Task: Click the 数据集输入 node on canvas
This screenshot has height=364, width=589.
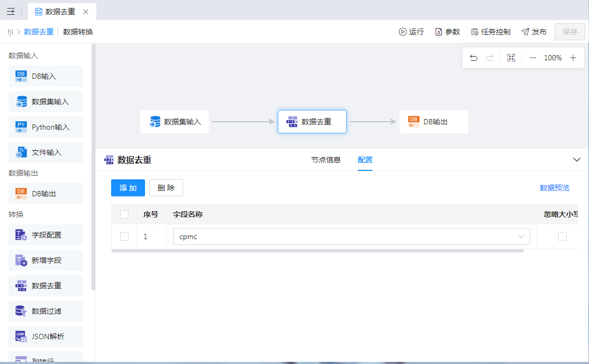Action: coord(175,122)
